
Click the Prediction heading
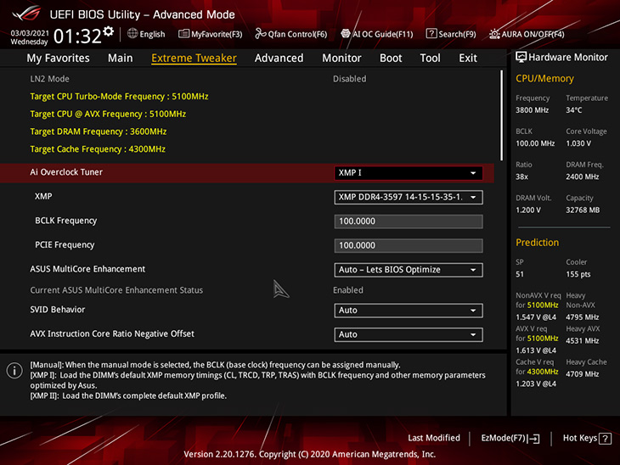[x=537, y=243]
